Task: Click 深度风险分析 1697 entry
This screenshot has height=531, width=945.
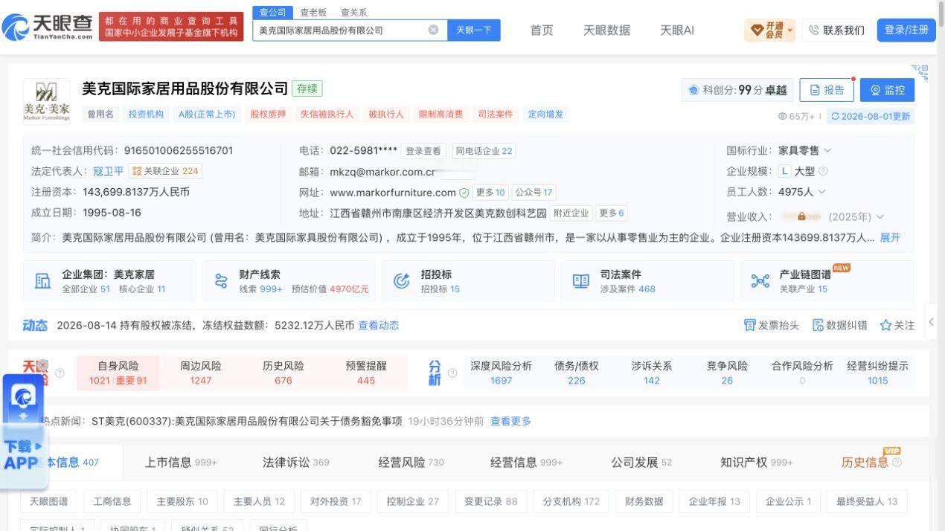Action: 501,373
